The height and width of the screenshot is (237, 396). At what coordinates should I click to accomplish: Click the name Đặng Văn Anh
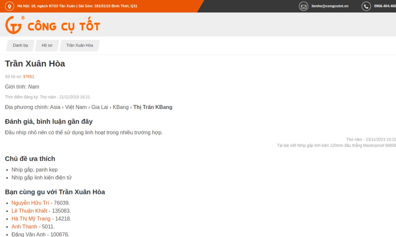(28, 235)
